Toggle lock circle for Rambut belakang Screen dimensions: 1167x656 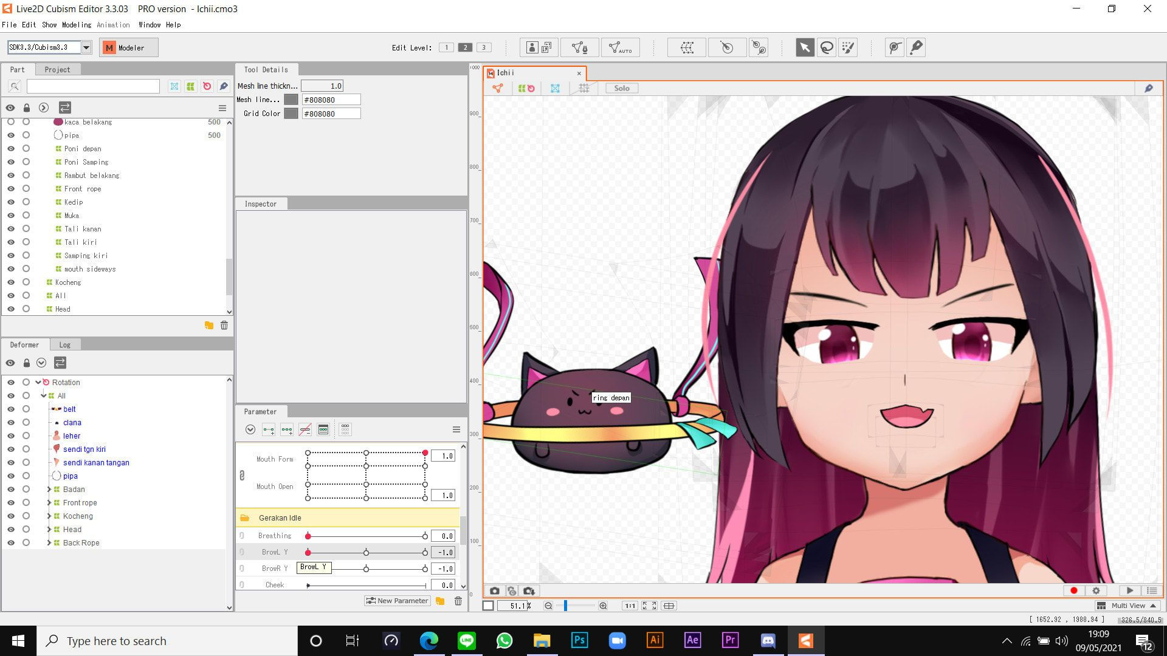(26, 176)
